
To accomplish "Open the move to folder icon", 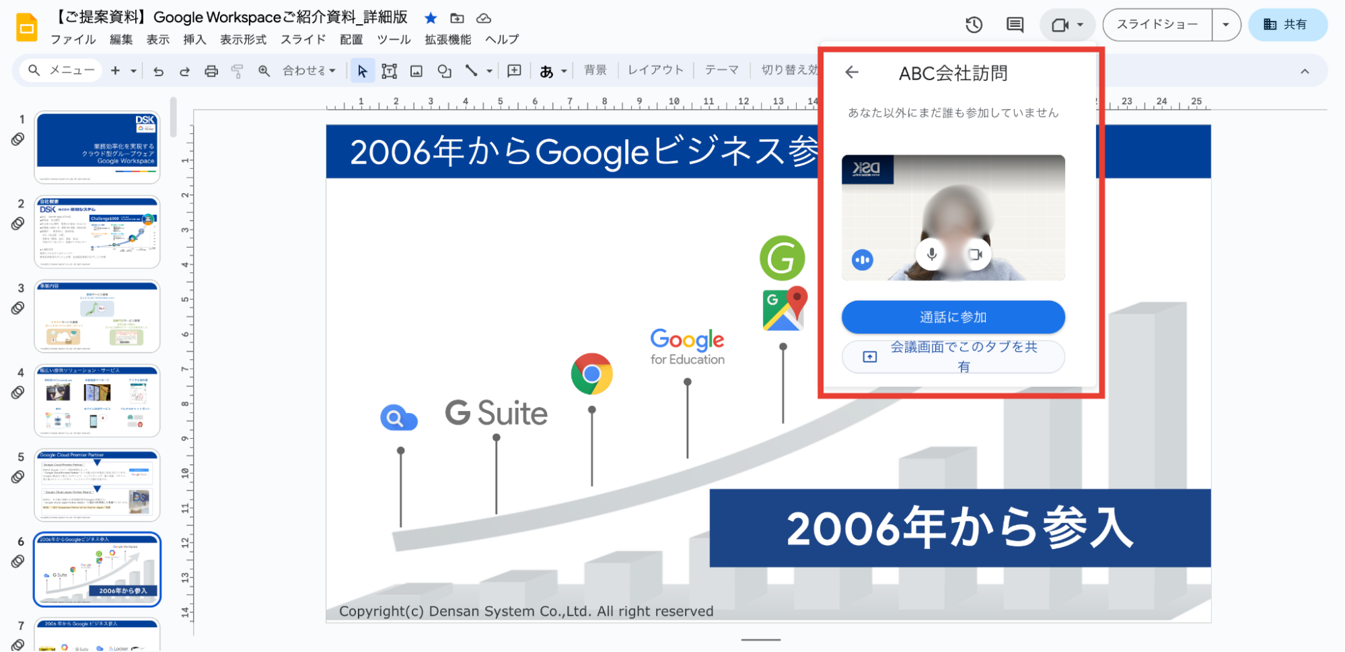I will point(458,18).
